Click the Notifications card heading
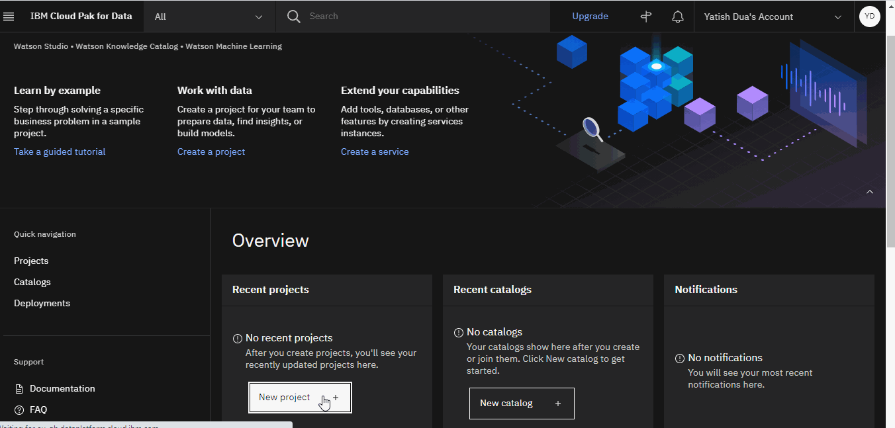895x428 pixels. (706, 290)
